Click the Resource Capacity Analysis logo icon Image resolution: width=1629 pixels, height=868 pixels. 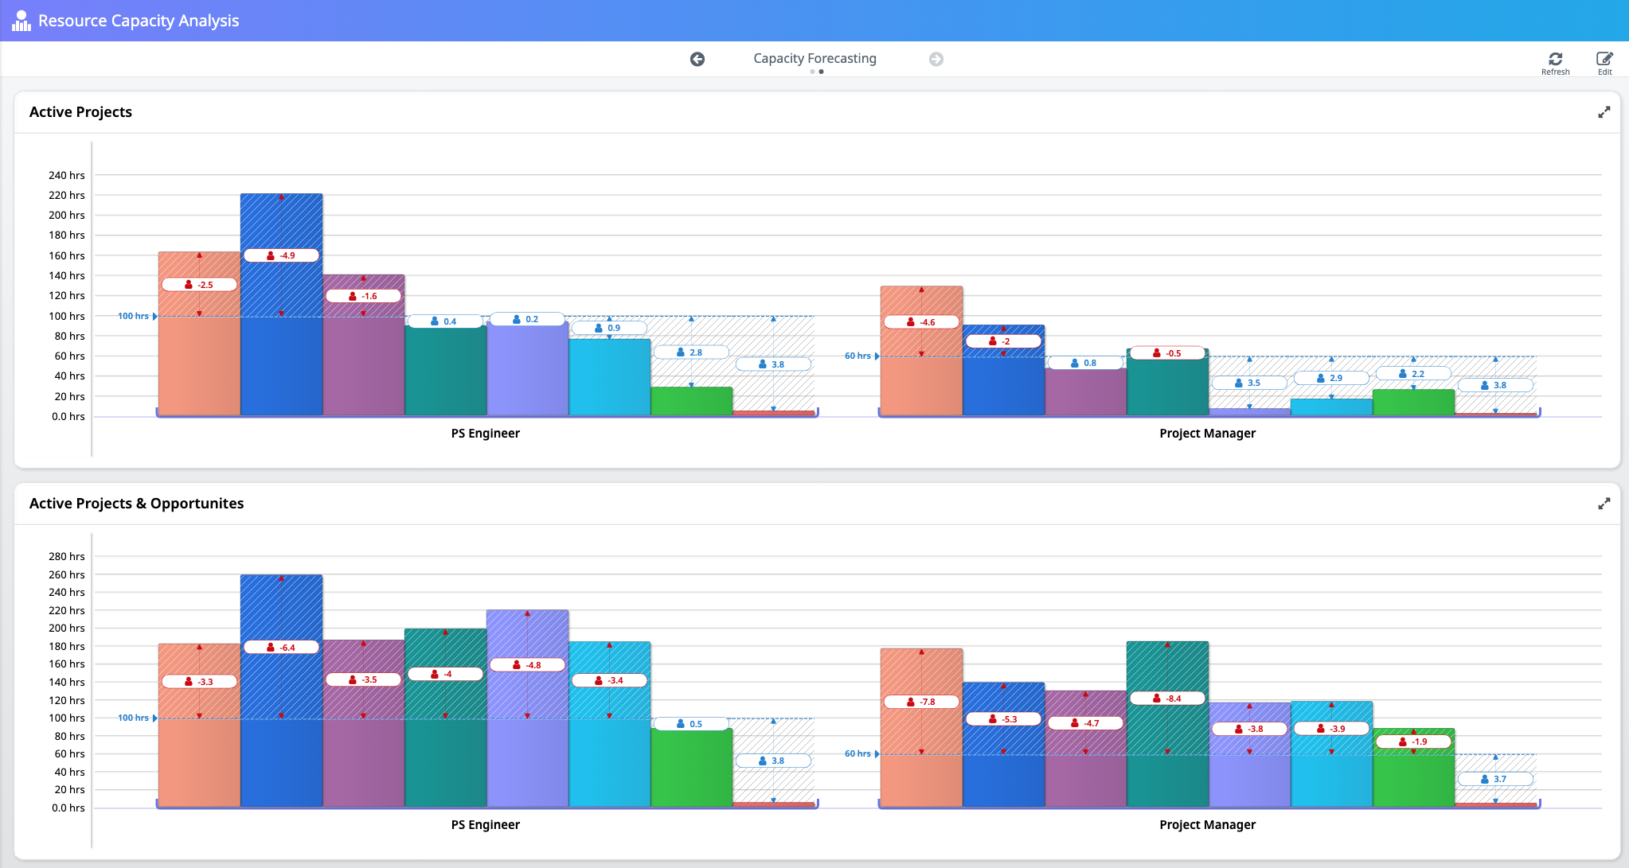click(21, 21)
